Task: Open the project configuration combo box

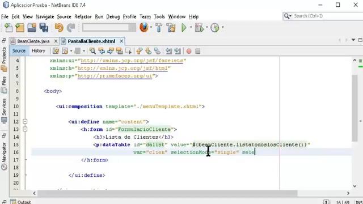Action: [109, 28]
